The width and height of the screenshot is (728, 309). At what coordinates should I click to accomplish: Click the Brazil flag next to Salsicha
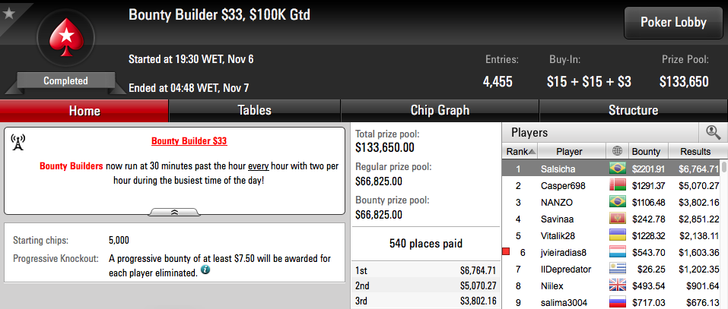pos(618,169)
